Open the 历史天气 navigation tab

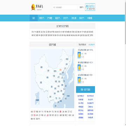click(x=66, y=18)
